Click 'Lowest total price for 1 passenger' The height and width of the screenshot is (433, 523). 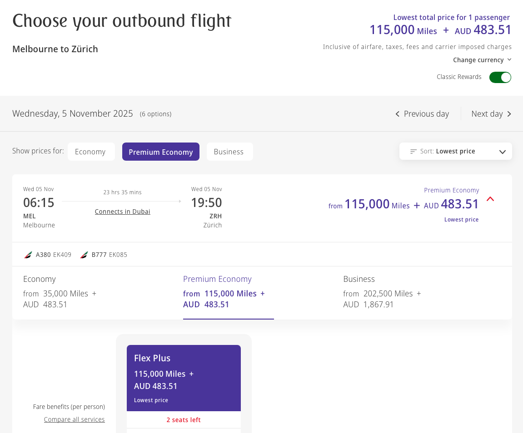point(452,17)
